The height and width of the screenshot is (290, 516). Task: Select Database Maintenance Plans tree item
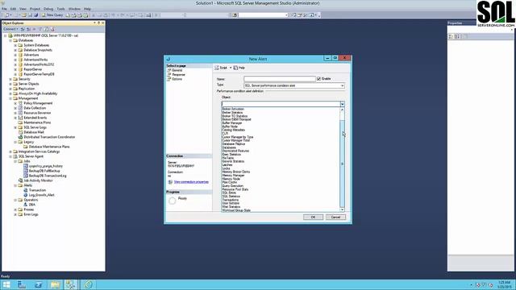[x=49, y=147]
